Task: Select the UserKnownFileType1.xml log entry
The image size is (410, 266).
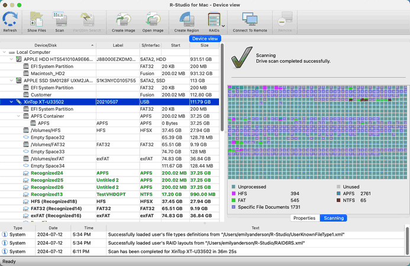Action: [x=203, y=235]
